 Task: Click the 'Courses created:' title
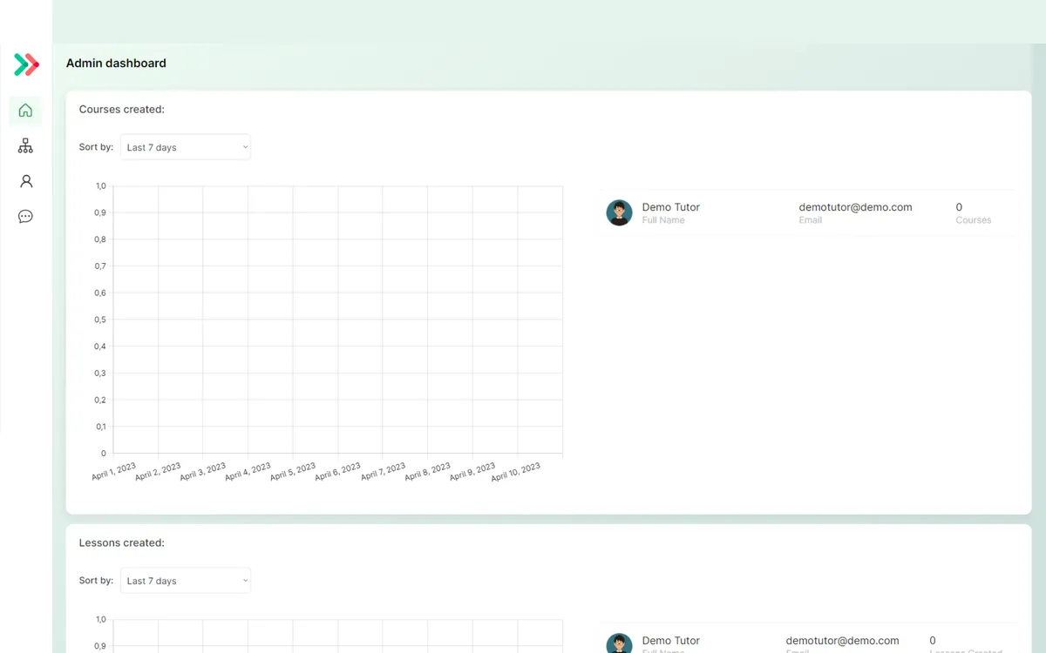122,110
